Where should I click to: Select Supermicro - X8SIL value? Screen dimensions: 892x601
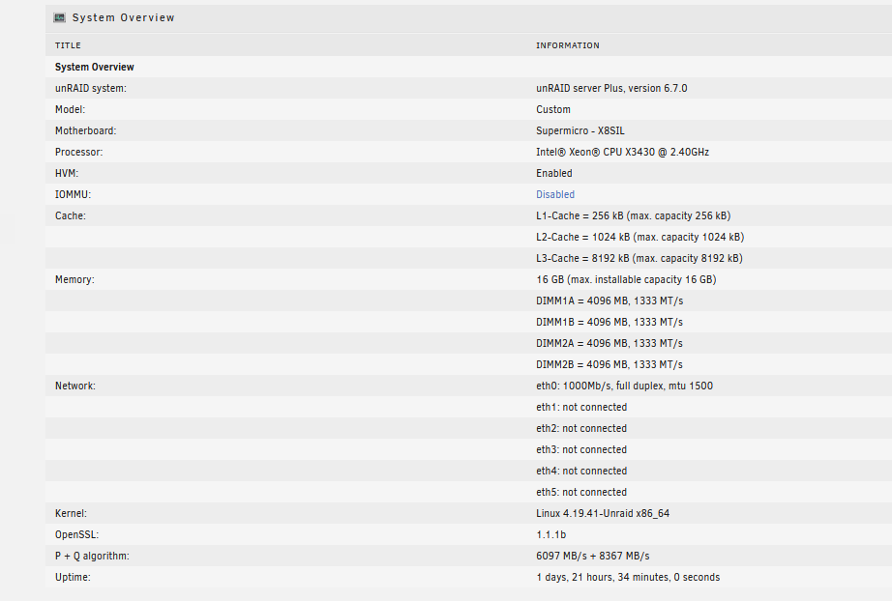[580, 130]
